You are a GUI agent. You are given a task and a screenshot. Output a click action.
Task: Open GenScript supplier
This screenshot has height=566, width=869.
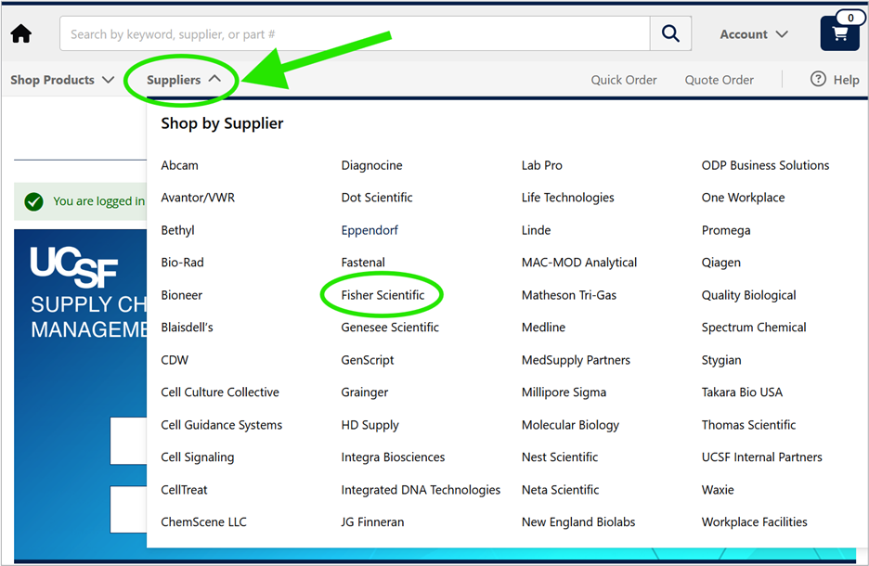coord(368,359)
